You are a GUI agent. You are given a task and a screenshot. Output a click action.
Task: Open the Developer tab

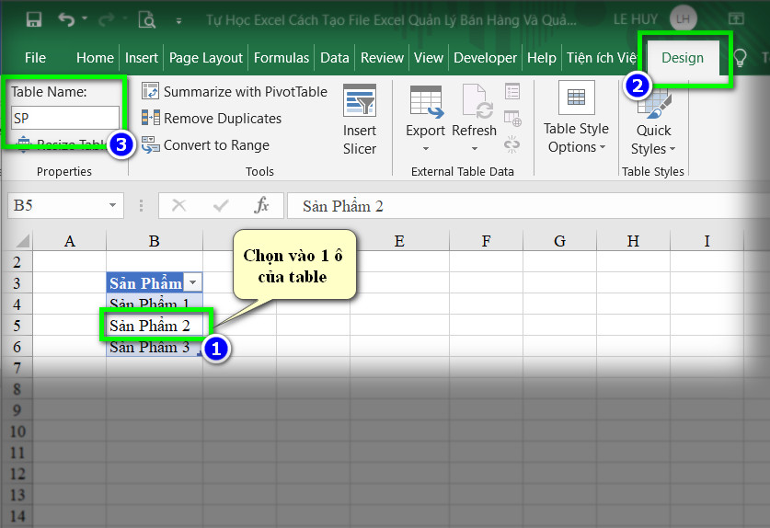(485, 58)
